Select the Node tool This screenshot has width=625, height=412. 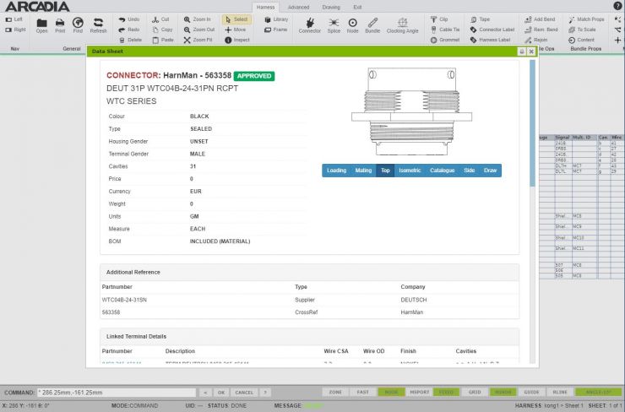click(352, 25)
